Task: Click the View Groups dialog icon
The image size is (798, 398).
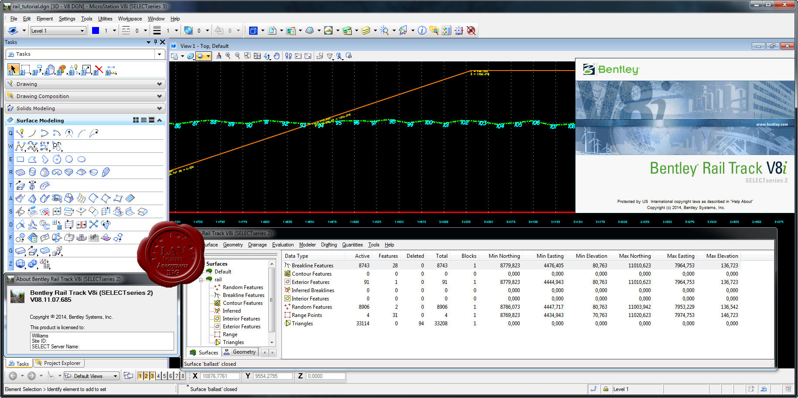Action: click(x=128, y=376)
